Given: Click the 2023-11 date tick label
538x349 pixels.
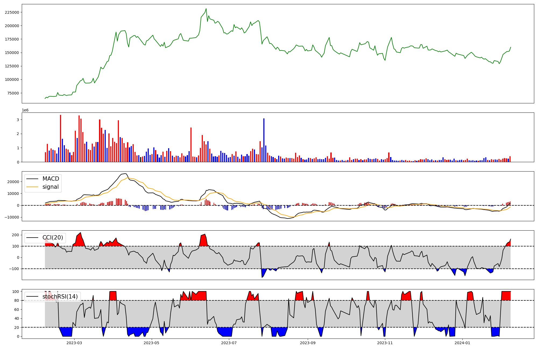Looking at the screenshot, I should pyautogui.click(x=385, y=343).
